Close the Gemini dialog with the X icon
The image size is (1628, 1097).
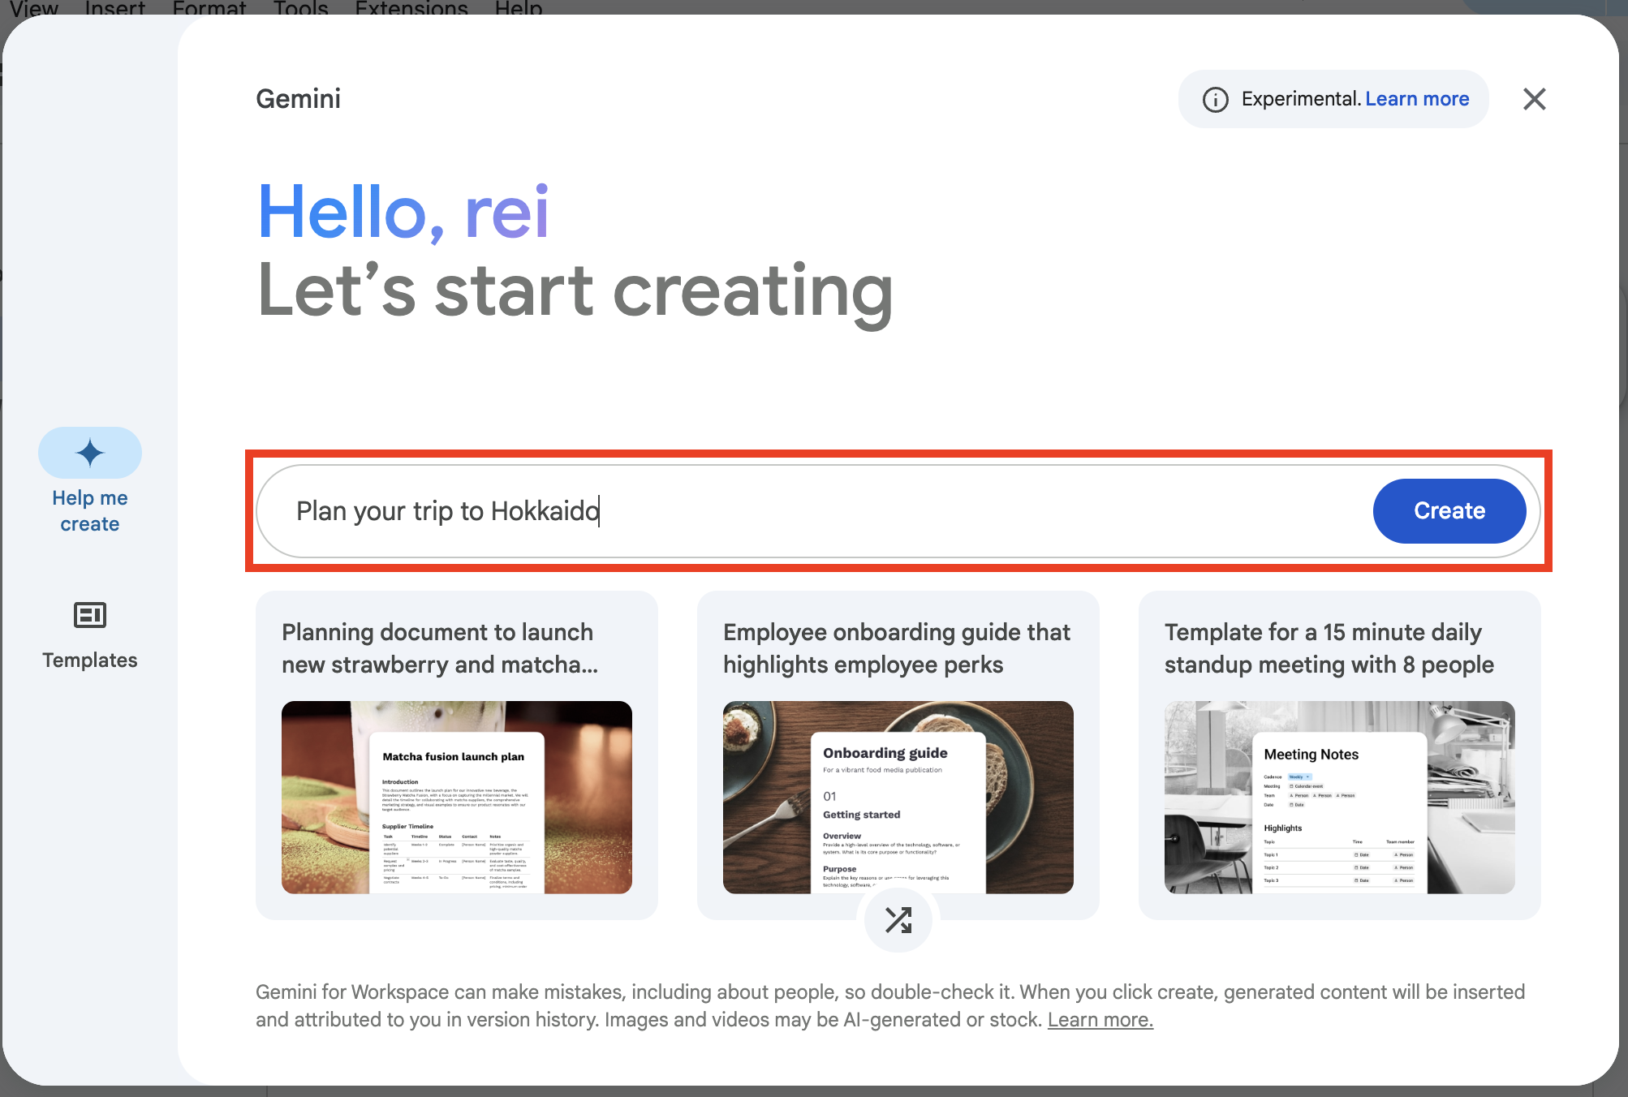[x=1534, y=98]
